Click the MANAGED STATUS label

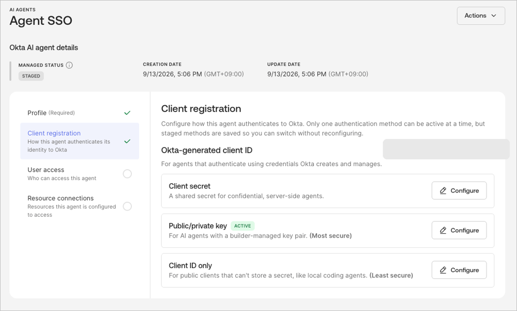pos(41,65)
